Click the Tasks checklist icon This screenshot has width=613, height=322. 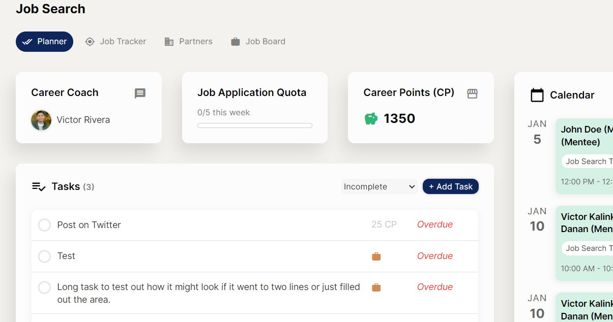point(39,187)
